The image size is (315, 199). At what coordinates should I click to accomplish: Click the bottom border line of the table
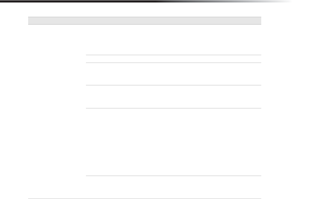145,199
